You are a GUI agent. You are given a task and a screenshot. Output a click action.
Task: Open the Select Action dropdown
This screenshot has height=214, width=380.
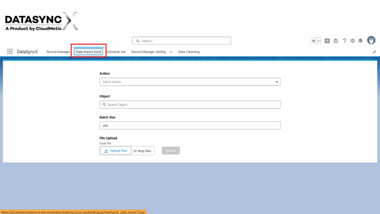[190, 81]
